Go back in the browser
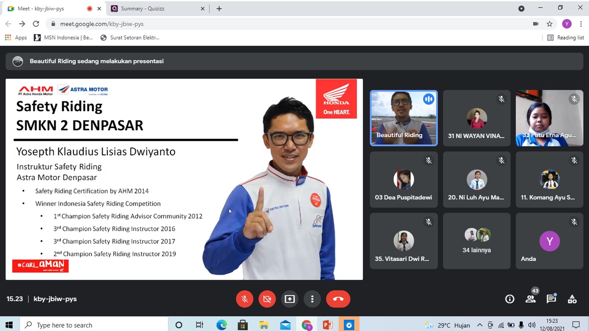This screenshot has width=589, height=331. click(x=8, y=24)
